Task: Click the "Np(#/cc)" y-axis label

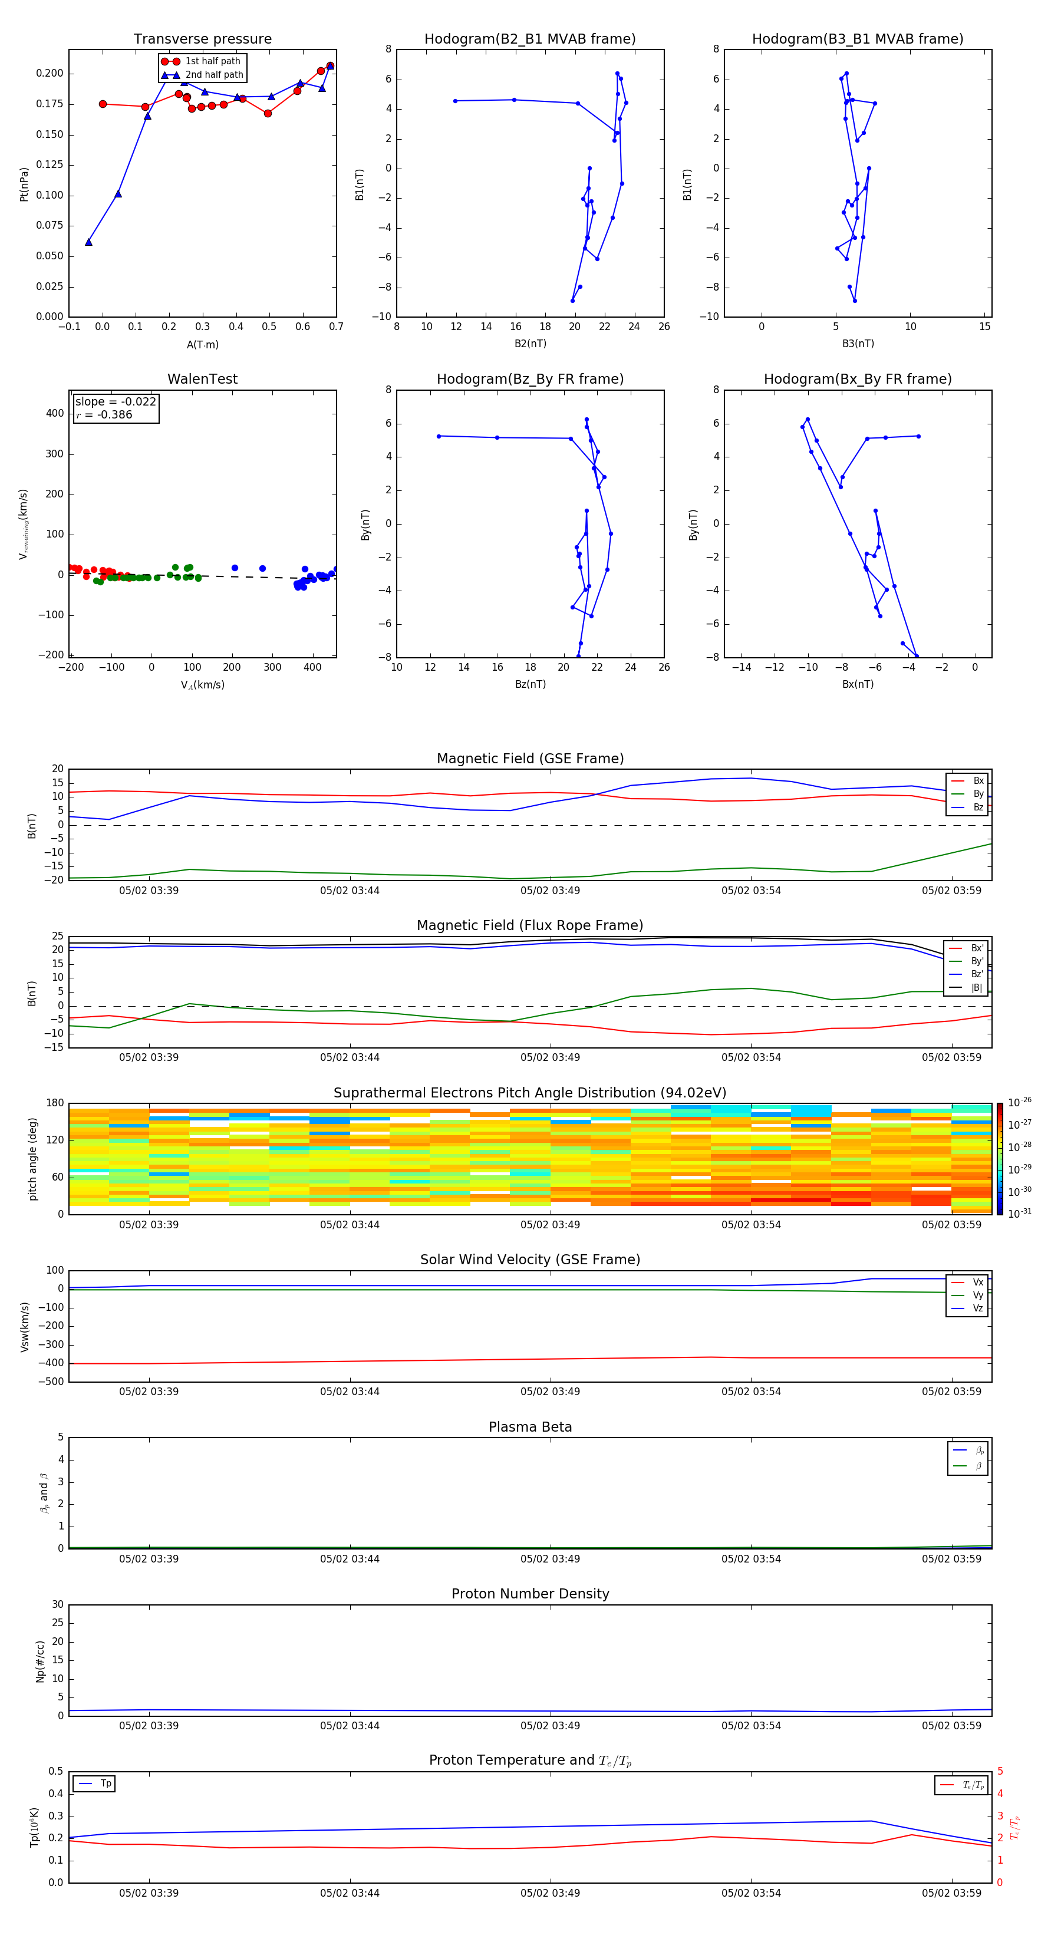Action: click(x=40, y=1661)
